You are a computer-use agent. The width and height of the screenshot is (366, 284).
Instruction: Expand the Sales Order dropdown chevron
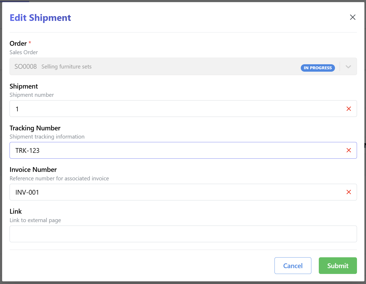point(348,67)
